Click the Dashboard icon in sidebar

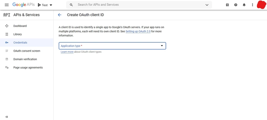[x=7, y=26]
